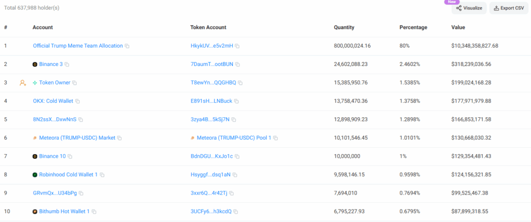Copy token account 3UCFy6...h3kcdQ
The height and width of the screenshot is (222, 531).
point(236,212)
